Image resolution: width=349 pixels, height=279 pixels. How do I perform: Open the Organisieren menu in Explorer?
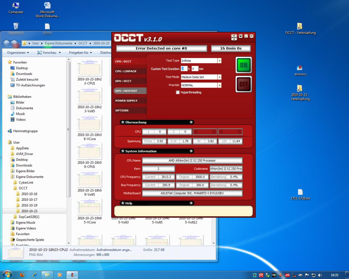click(x=18, y=53)
